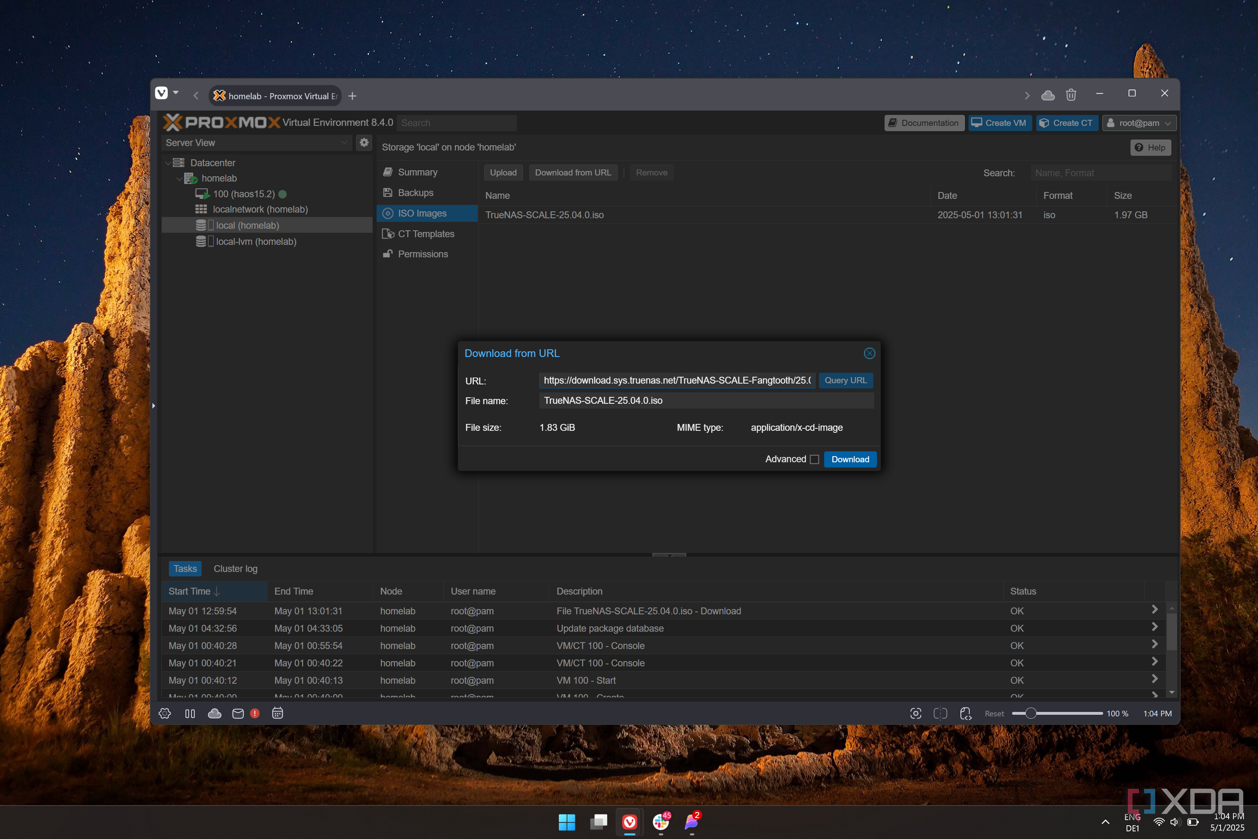Open the Backups section

tap(427, 193)
